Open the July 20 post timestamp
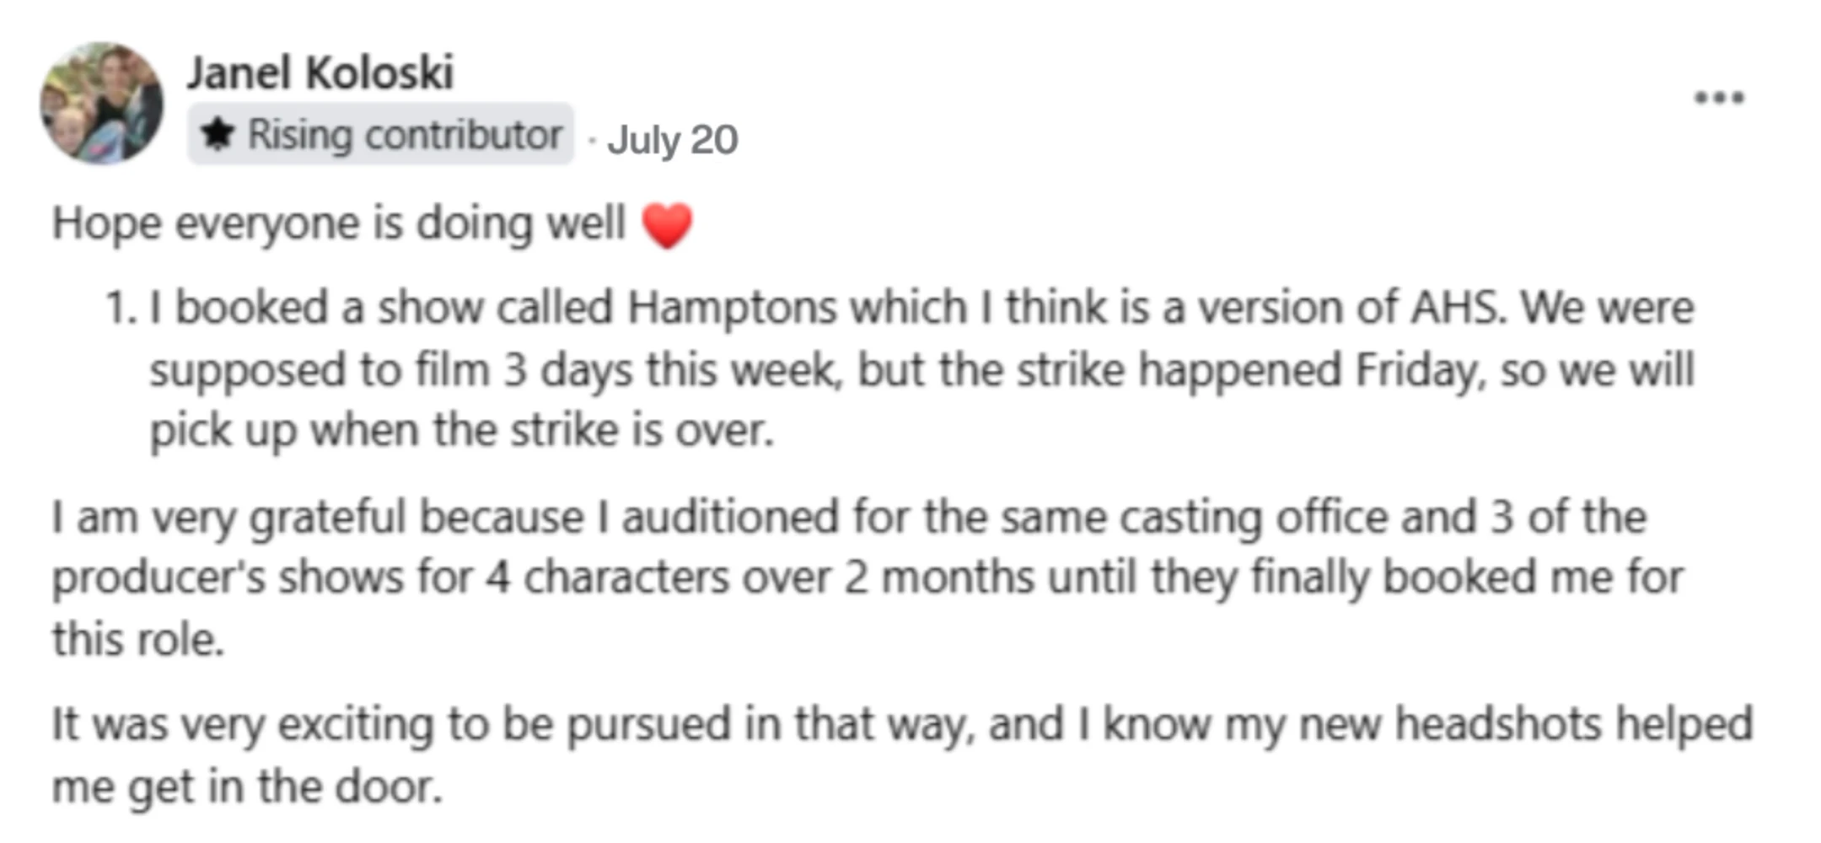Viewport: 1821px width, 843px height. point(673,140)
